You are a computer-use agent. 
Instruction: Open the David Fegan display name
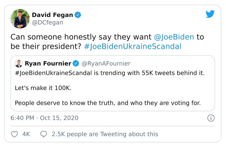point(52,15)
